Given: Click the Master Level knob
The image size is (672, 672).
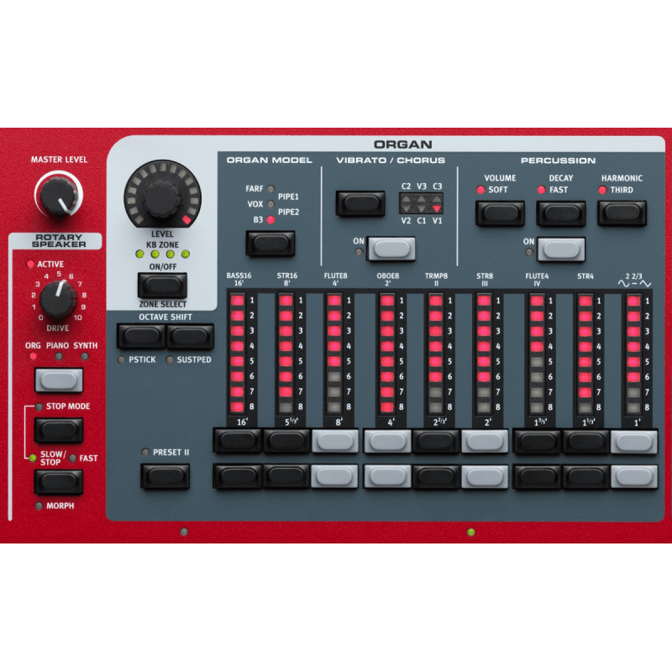Looking at the screenshot, I should pyautogui.click(x=59, y=194).
